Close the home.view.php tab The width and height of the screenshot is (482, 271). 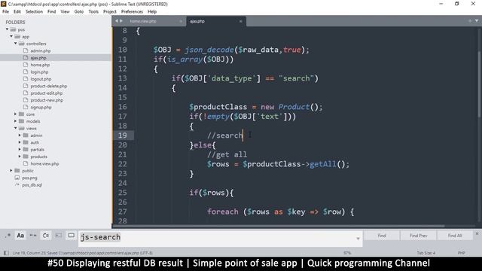181,21
